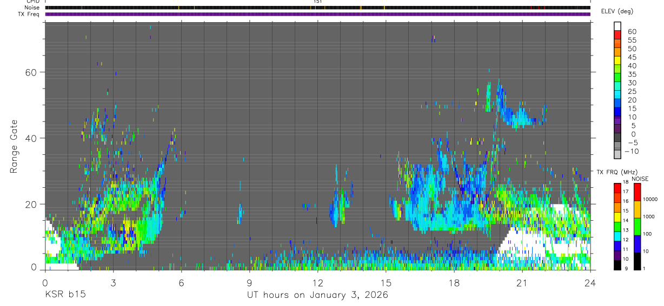Click the black Noise strip at top
This screenshot has height=306, width=664.
(x=317, y=8)
